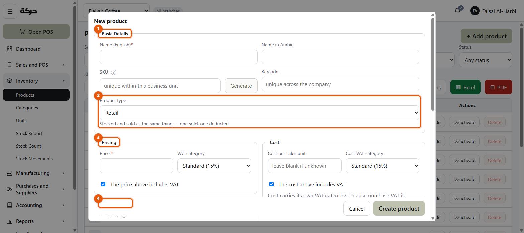The width and height of the screenshot is (524, 233).
Task: Click the dialog's vertical scrollbar
Action: pyautogui.click(x=433, y=64)
